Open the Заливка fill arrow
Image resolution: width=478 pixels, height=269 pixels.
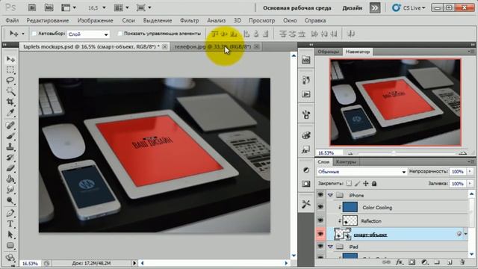tap(470, 184)
